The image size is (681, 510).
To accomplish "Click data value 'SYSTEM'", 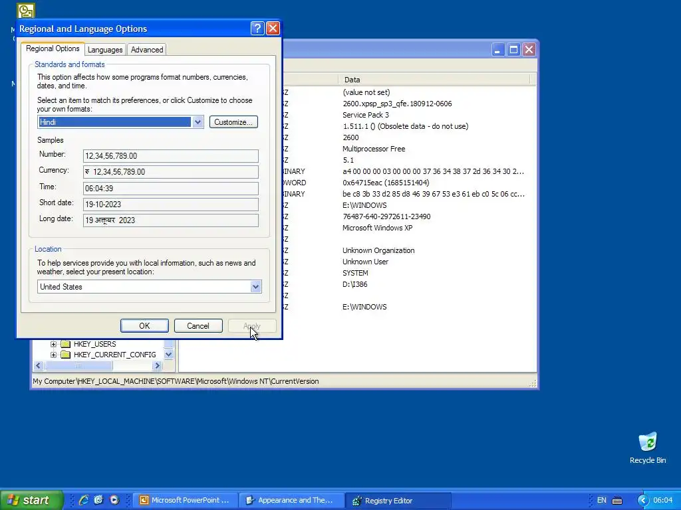I will coord(355,273).
